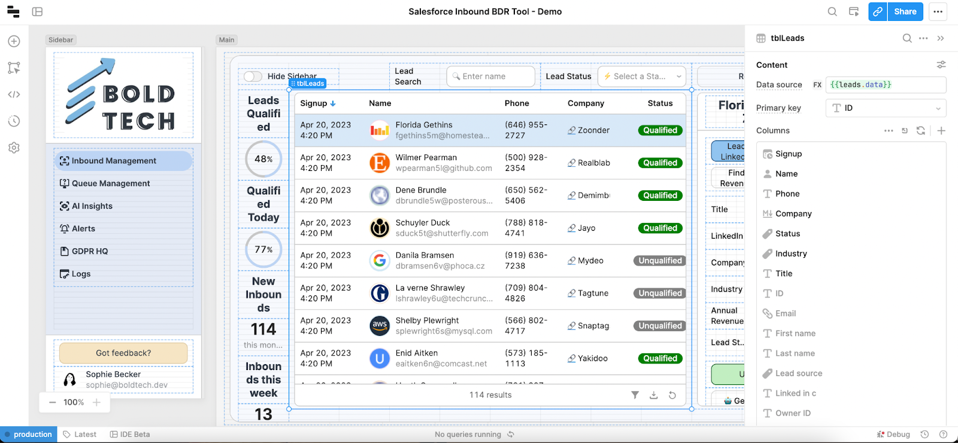This screenshot has height=443, width=958.
Task: Click the Columns reset icon
Action: (905, 130)
